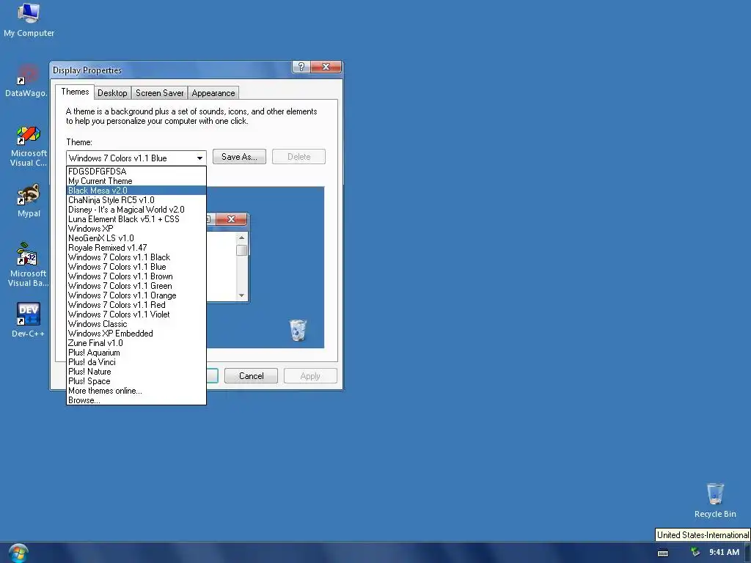Select Windows 7 Colors v1.1 Red

click(136, 305)
